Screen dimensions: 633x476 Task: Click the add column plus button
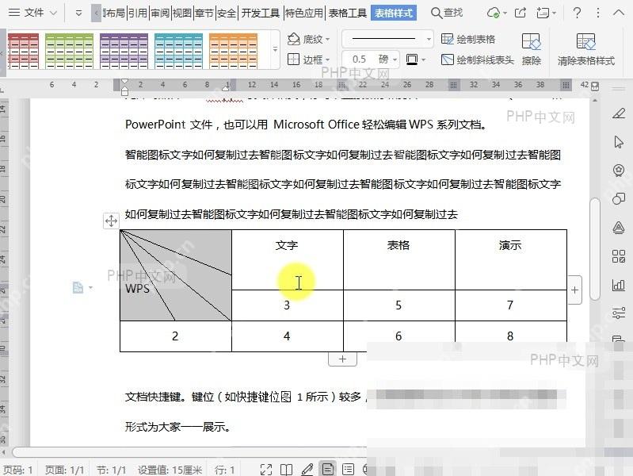[x=575, y=290]
